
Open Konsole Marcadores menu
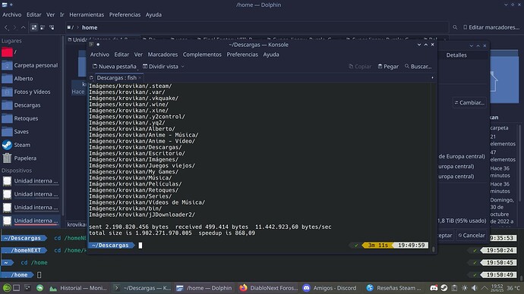[163, 55]
